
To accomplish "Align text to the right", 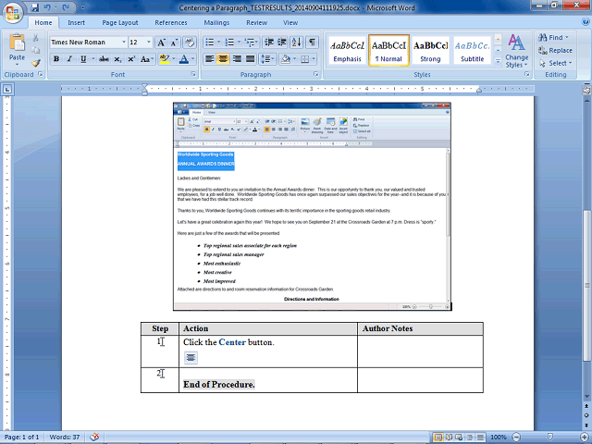I will click(x=237, y=59).
